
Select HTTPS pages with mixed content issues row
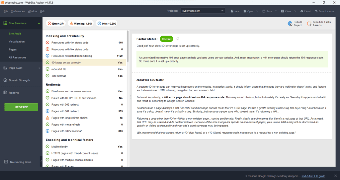click(x=84, y=153)
